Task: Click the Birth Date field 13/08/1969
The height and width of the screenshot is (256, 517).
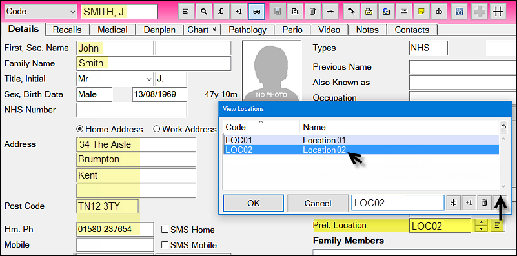Action: coord(159,94)
